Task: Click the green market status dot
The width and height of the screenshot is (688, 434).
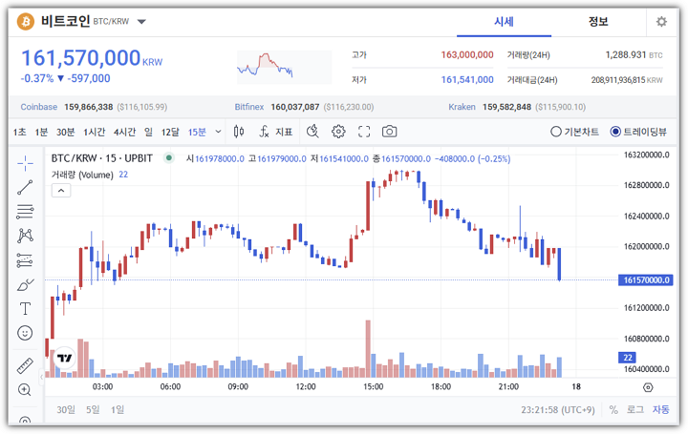Action: coord(169,158)
